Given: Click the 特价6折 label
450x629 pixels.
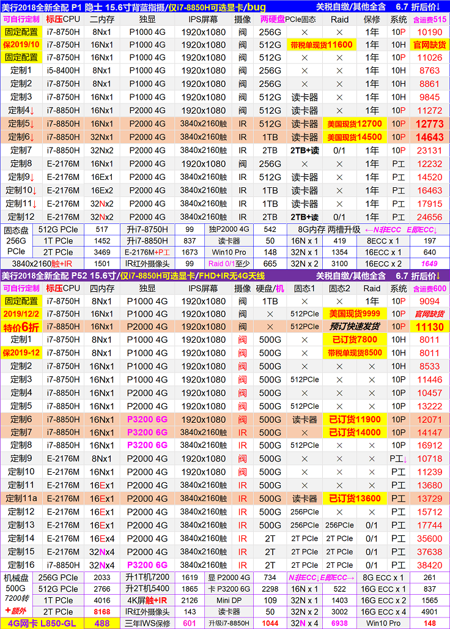Looking at the screenshot, I should coord(21,327).
